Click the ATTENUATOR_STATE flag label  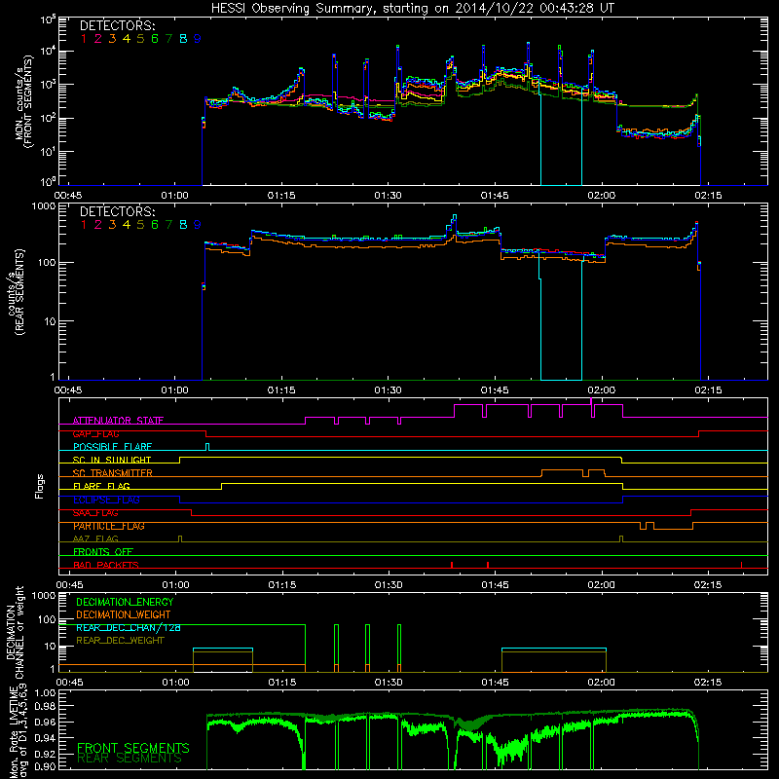pyautogui.click(x=118, y=421)
